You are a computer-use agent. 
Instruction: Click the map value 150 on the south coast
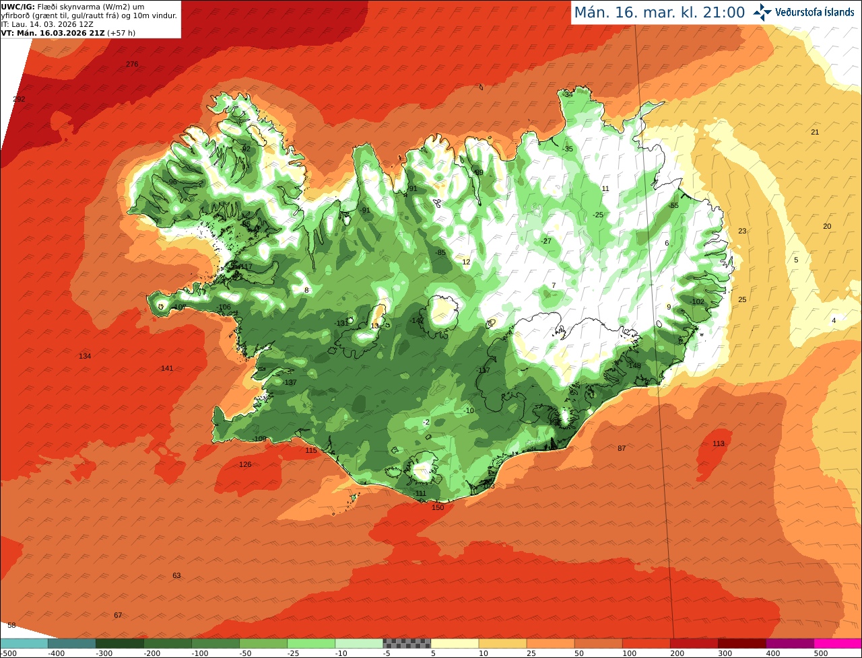click(x=438, y=507)
